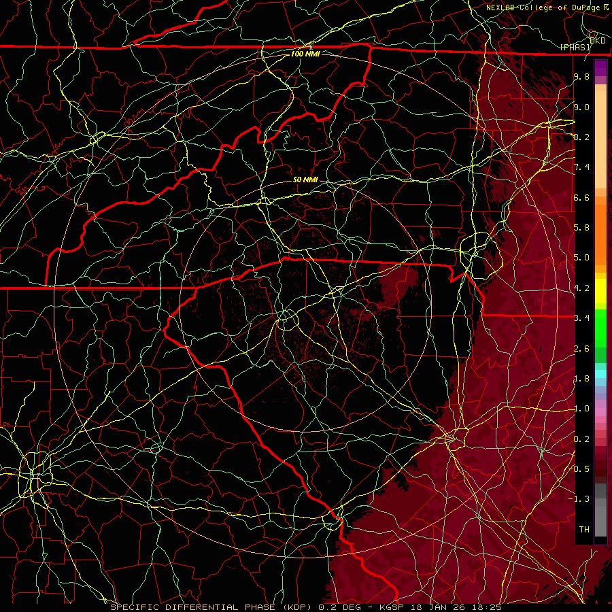Click the "[PHAS]" label above the color scale
Screen dimensions: 612x612
575,47
